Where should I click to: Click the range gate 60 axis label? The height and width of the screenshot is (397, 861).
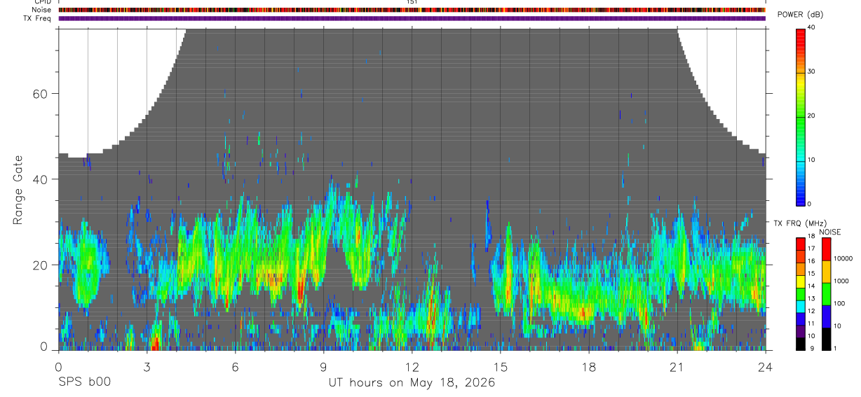pos(39,94)
